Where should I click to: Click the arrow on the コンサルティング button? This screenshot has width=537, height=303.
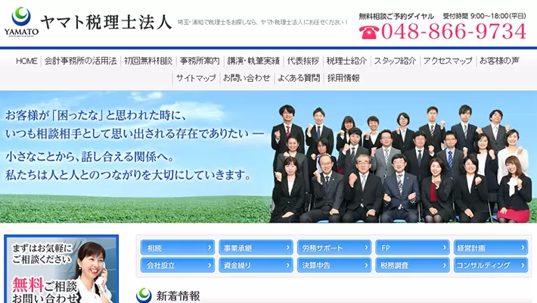523,266
